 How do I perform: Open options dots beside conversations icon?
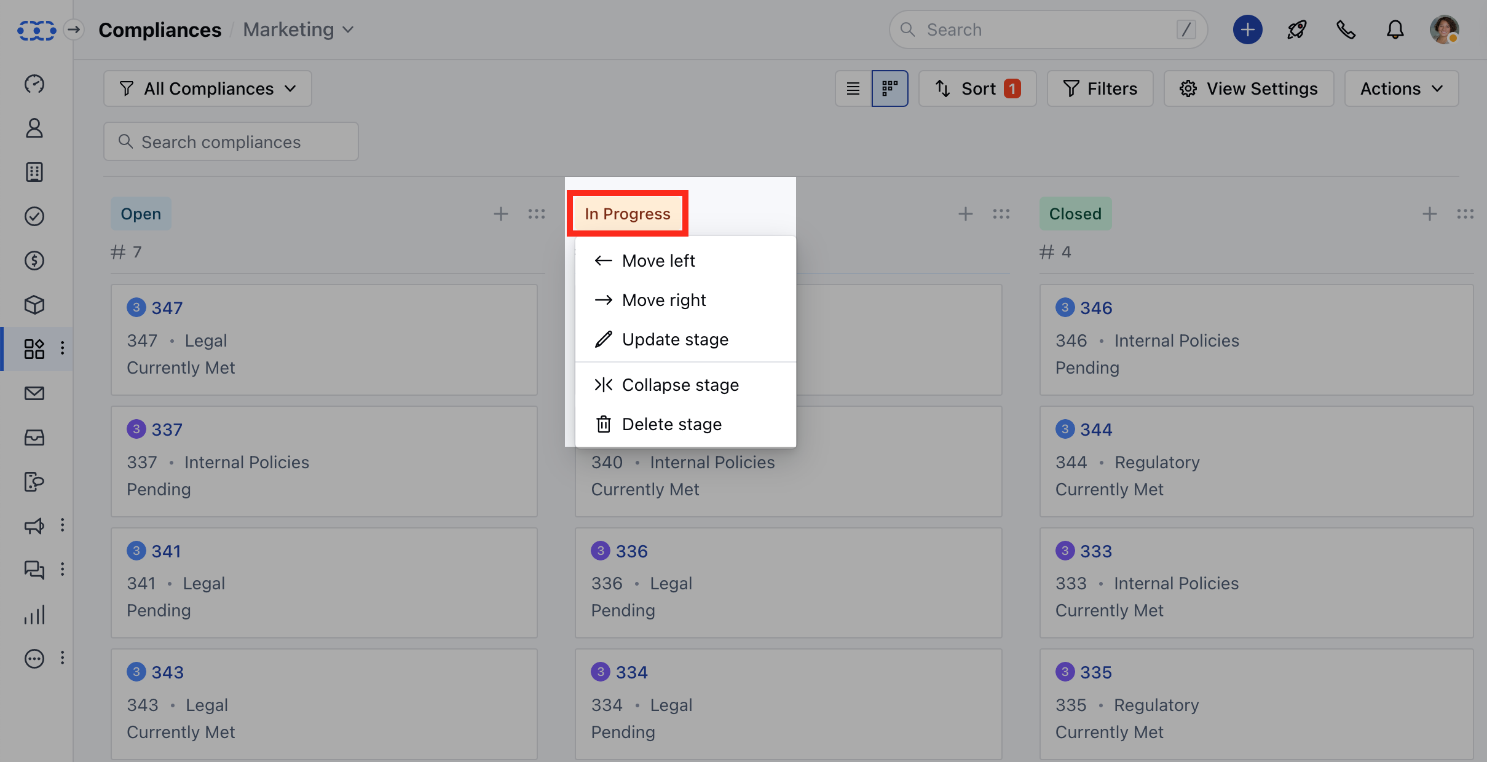click(62, 569)
